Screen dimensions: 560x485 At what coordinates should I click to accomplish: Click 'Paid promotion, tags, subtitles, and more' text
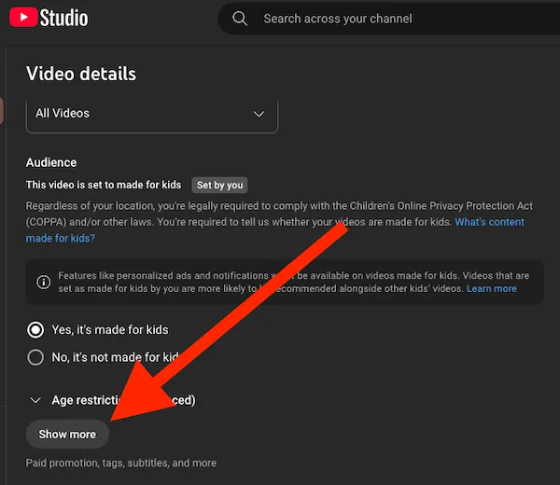coord(121,463)
